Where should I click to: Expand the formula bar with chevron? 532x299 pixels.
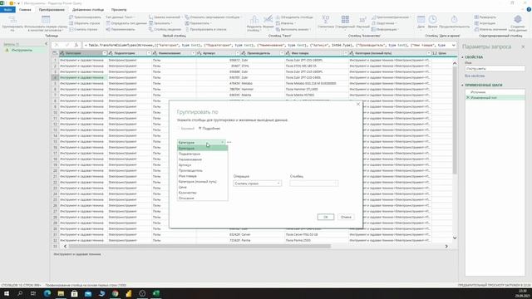point(454,45)
